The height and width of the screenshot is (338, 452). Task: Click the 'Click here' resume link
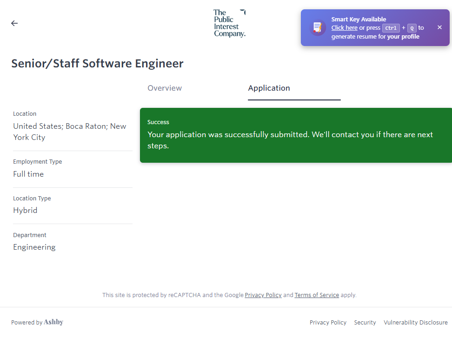click(344, 28)
